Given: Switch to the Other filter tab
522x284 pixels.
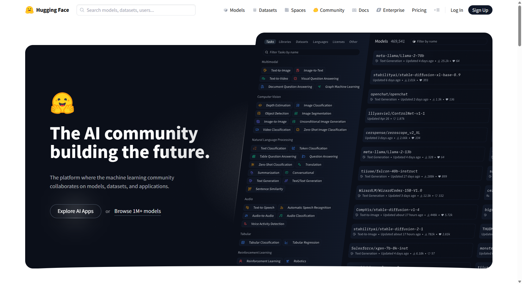Looking at the screenshot, I should (x=353, y=42).
